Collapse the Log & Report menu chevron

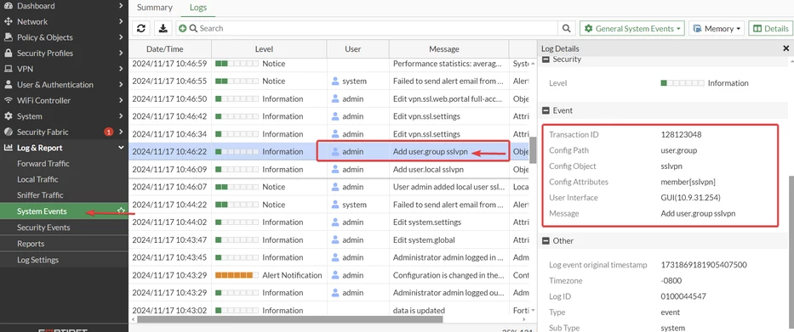click(x=121, y=148)
